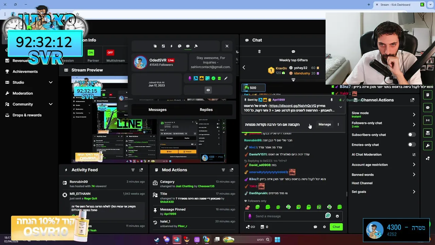Open Achievements in left sidebar
This screenshot has width=435, height=245.
[25, 71]
